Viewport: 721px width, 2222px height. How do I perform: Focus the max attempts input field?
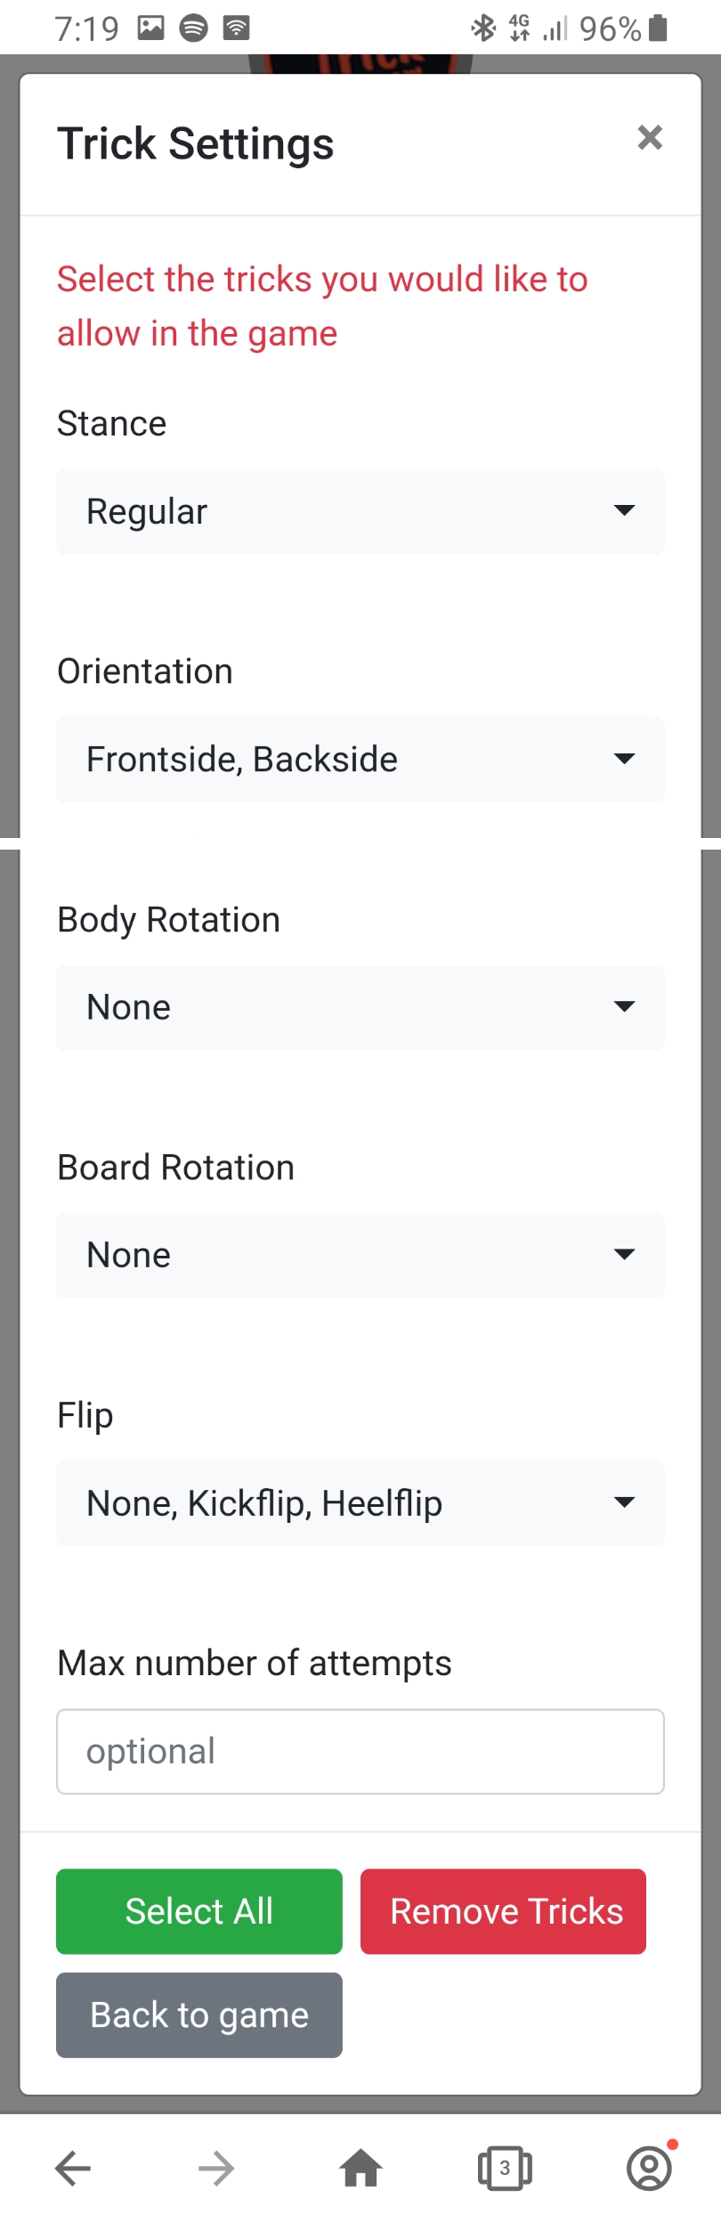pyautogui.click(x=360, y=1751)
